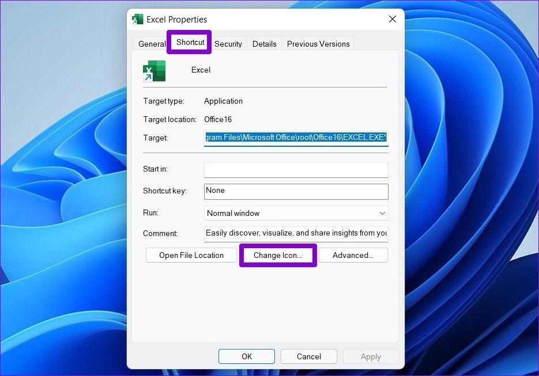Screen dimensions: 539x376
Task: Apply the shortcut property changes
Action: (371, 356)
